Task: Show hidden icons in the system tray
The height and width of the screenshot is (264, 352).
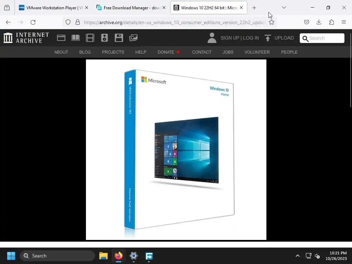Action: point(297,256)
